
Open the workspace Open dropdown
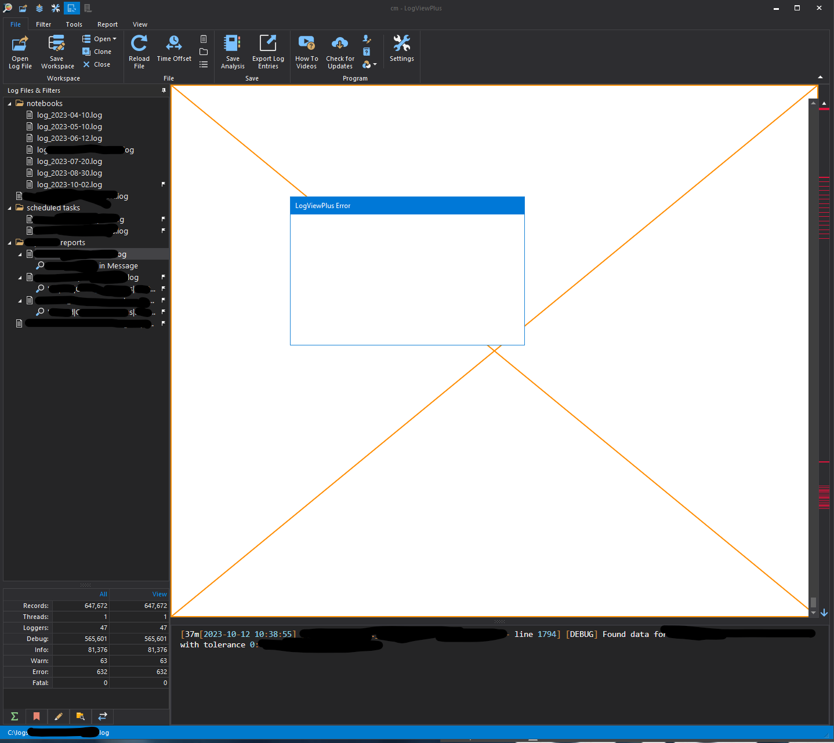(99, 39)
